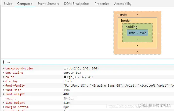Click the margin label in box model
The height and width of the screenshot is (111, 174).
pos(122,15)
